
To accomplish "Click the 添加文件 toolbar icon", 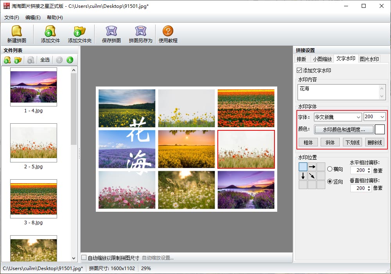I will 50,31.
